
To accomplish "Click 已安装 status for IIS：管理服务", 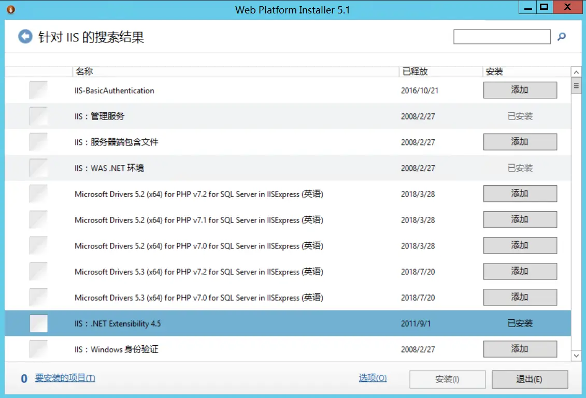I will [x=520, y=116].
